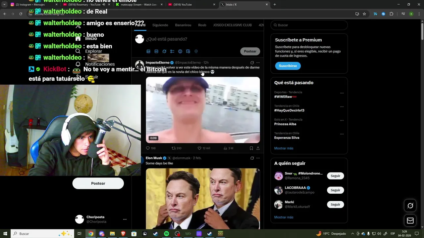Add media image to the new post

click(x=148, y=51)
